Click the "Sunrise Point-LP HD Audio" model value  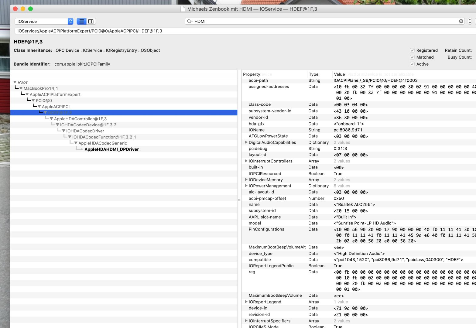(x=365, y=223)
